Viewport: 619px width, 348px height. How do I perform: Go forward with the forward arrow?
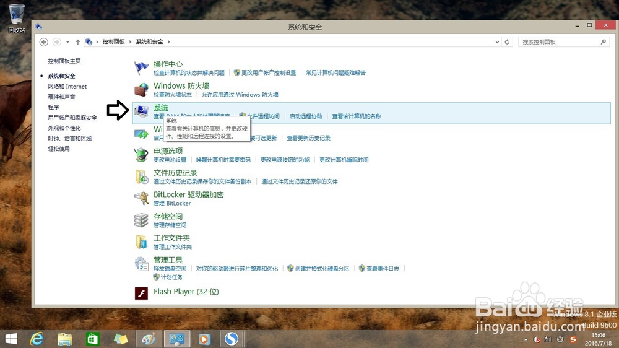point(56,42)
